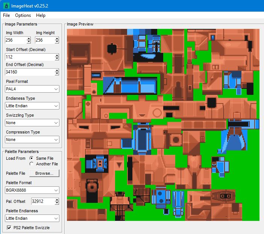Click the Pixel Format label
Screen dimensions: 264x234
coord(17,82)
